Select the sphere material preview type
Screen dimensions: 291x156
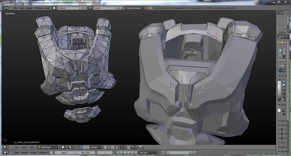coord(284,85)
